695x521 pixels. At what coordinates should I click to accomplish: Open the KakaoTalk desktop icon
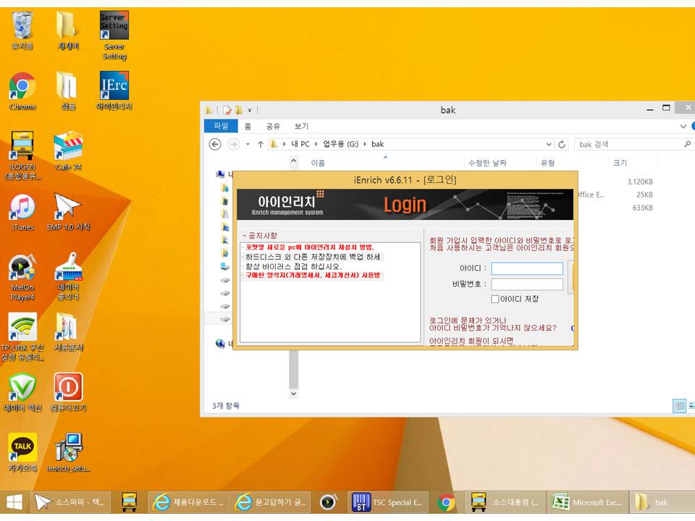[x=22, y=448]
